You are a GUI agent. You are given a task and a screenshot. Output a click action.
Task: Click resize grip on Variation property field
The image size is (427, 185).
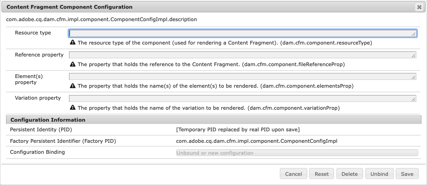coord(414,100)
